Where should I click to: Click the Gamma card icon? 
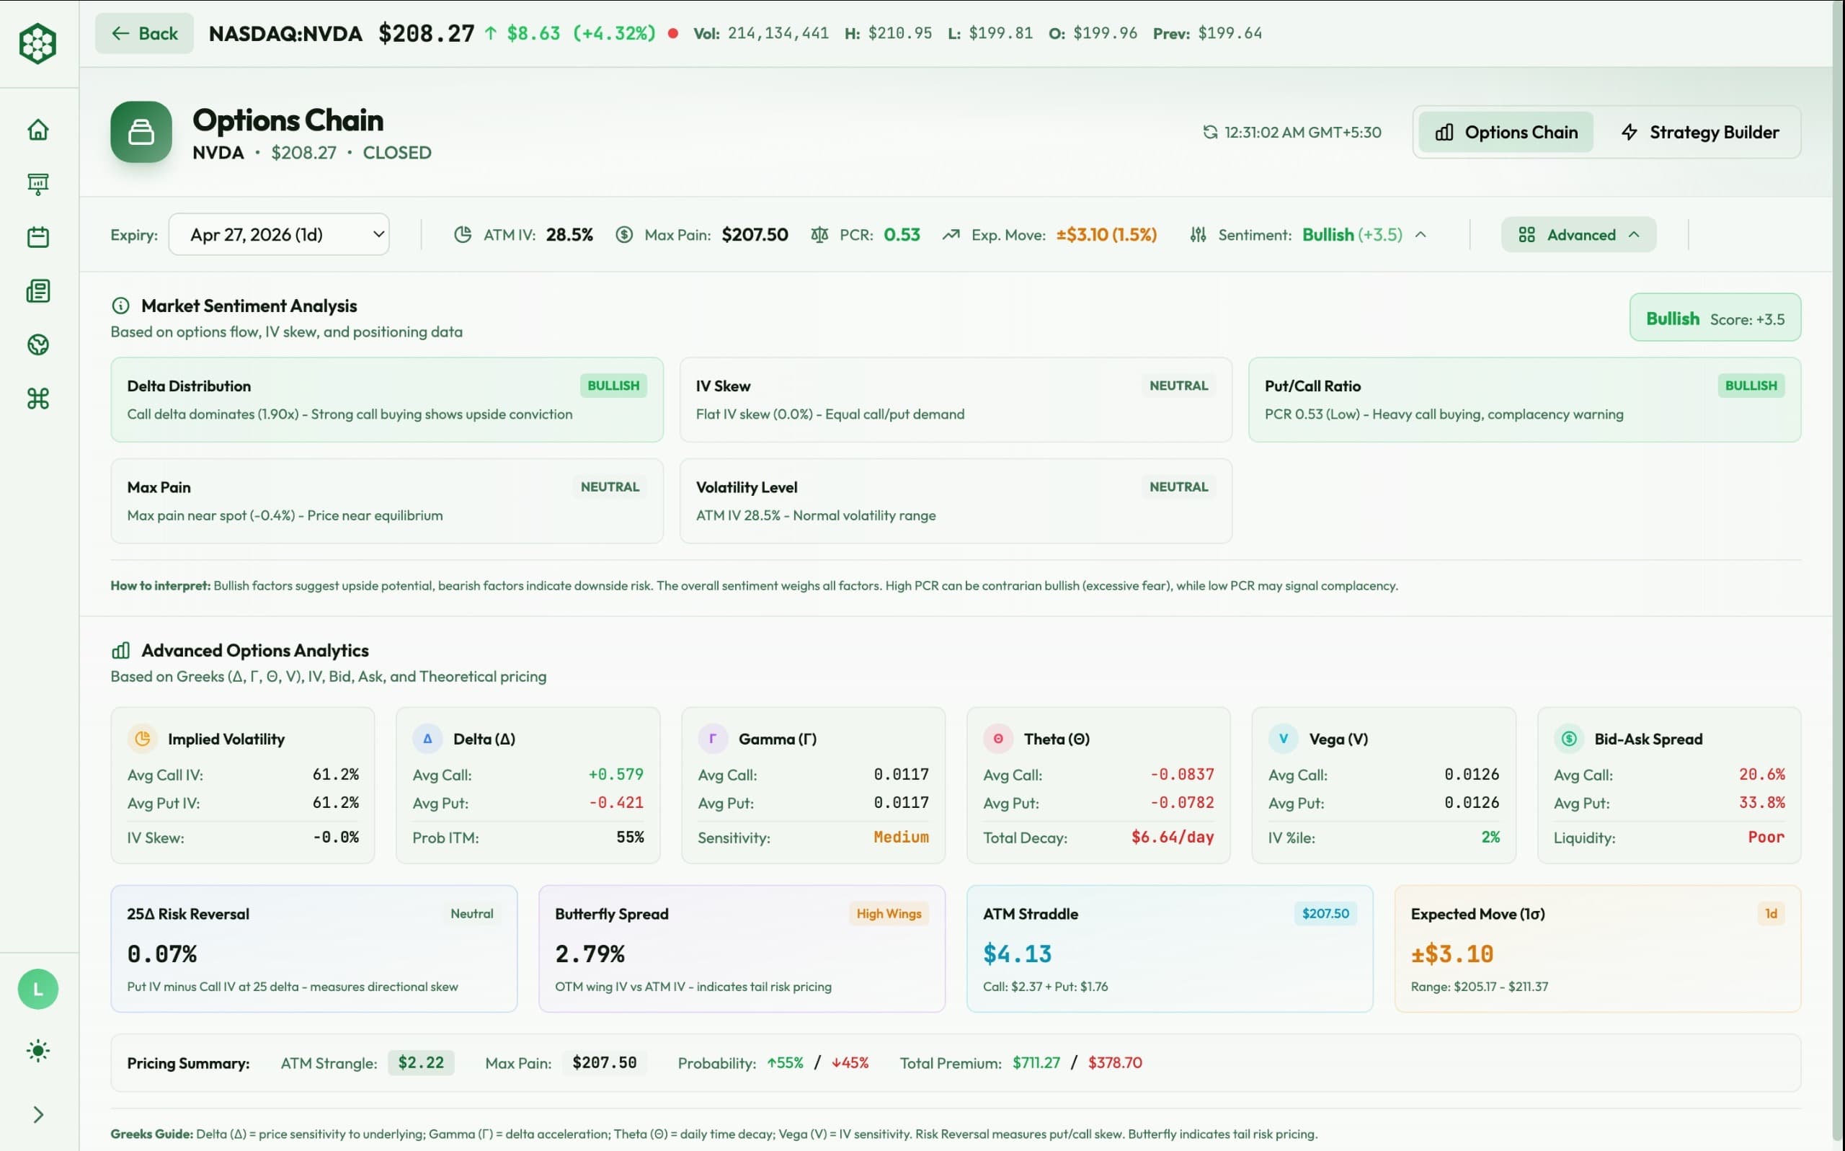[713, 739]
